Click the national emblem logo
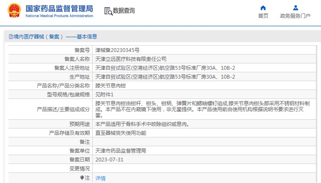Viewport: 321px width, 183px height. (x=14, y=10)
